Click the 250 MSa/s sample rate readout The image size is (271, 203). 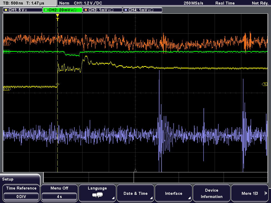193,3
